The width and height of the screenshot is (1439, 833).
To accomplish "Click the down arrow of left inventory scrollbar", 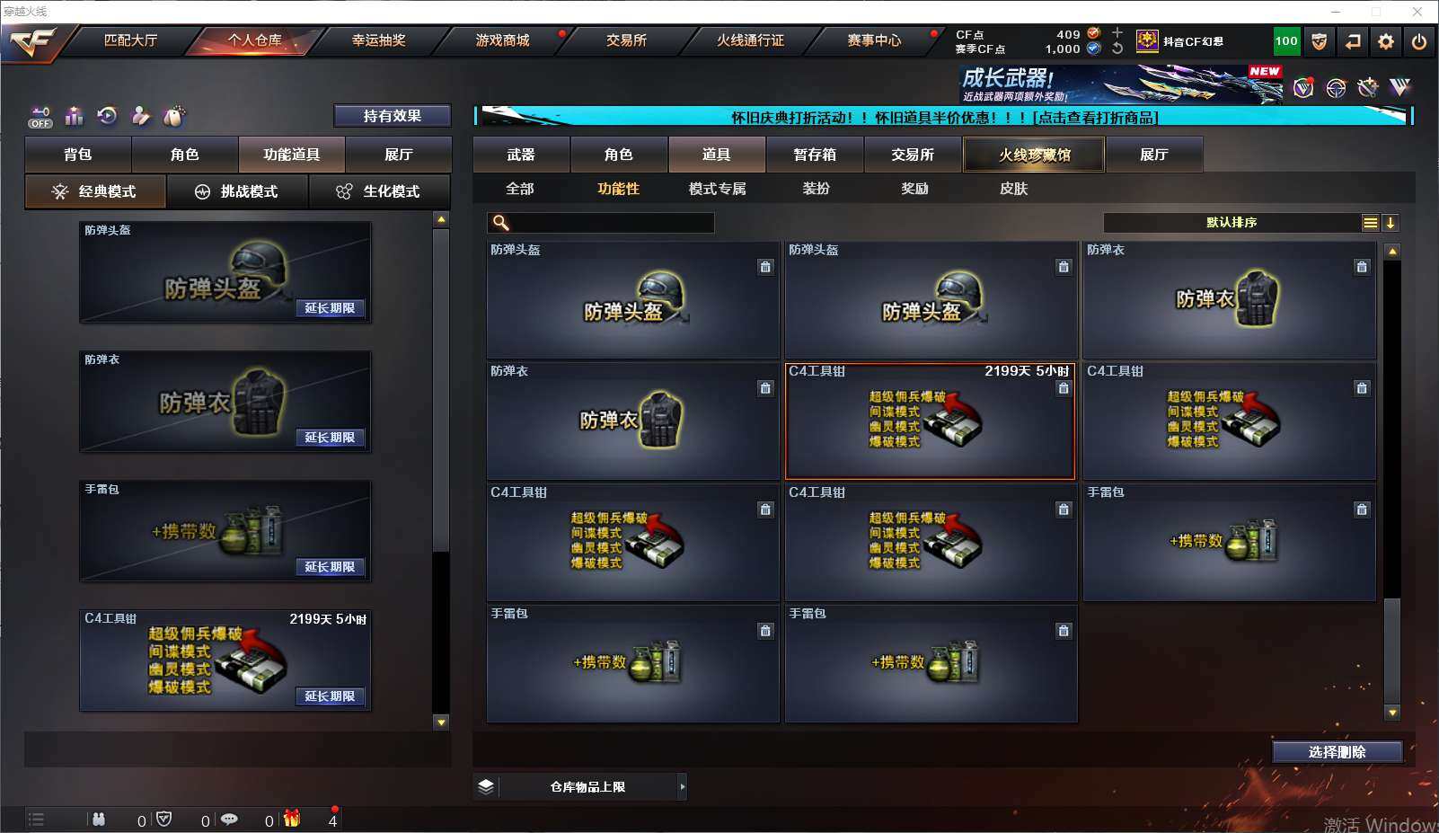I will 441,722.
